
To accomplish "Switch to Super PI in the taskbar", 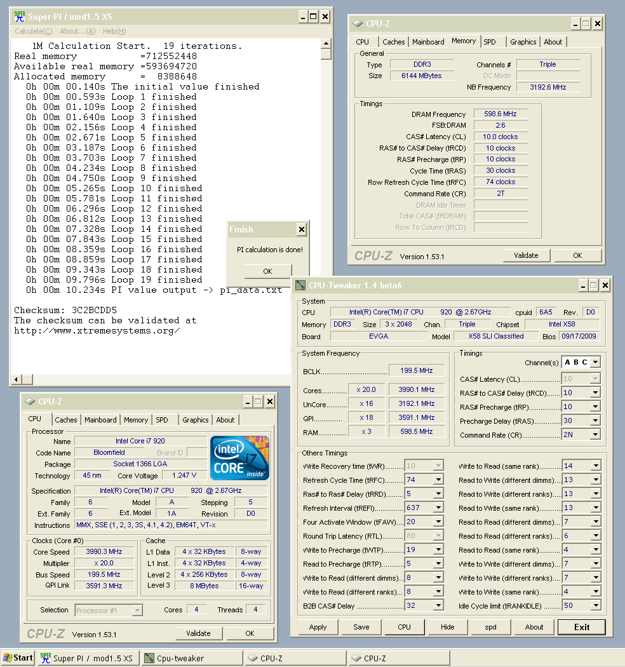I will coord(87,658).
